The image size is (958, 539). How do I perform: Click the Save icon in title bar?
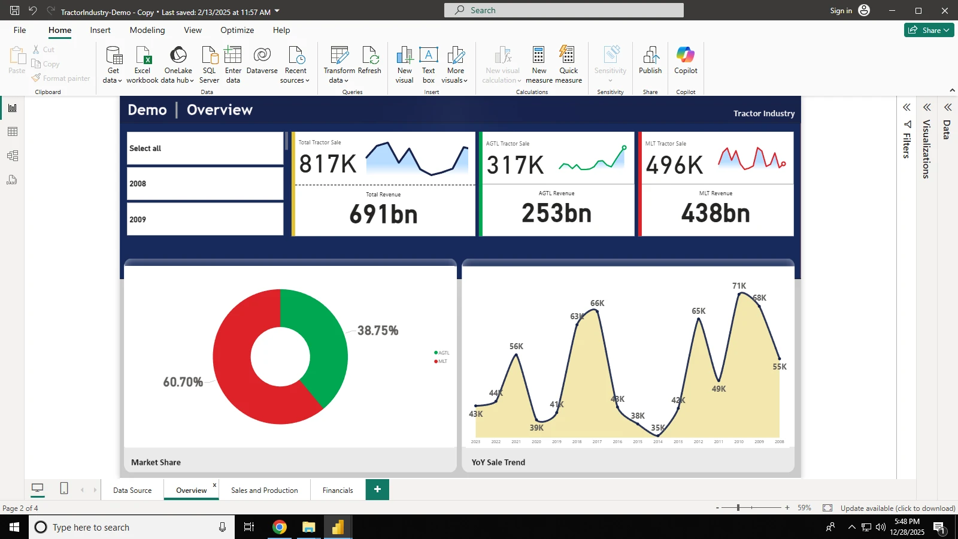pos(15,10)
